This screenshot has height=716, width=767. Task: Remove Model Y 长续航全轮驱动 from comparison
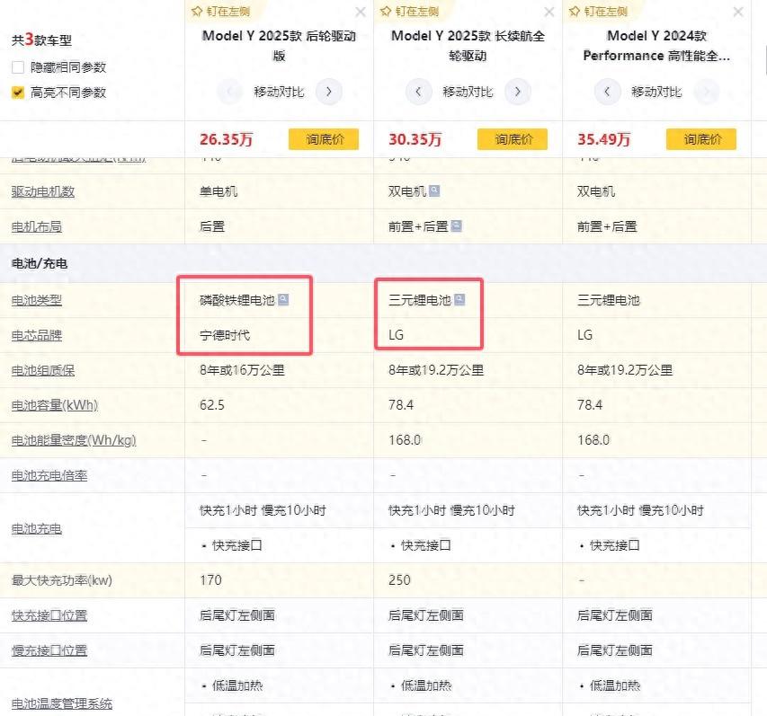click(549, 12)
